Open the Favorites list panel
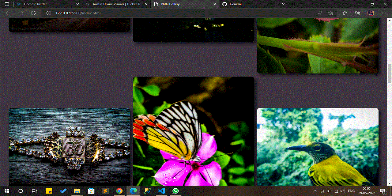 click(x=345, y=13)
